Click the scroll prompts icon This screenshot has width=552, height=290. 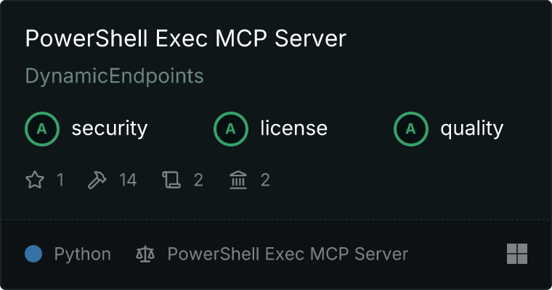click(x=171, y=180)
